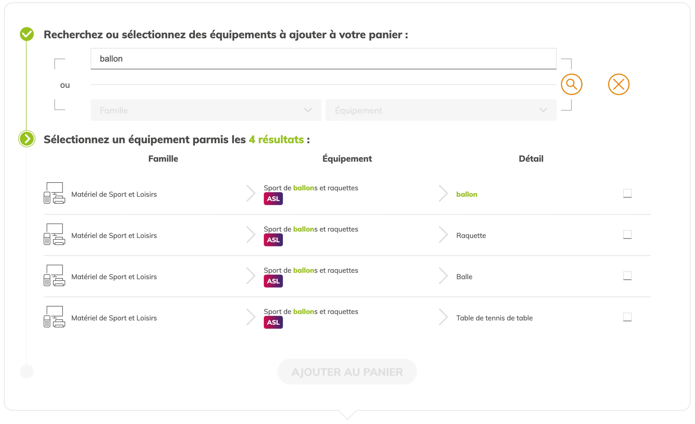
Task: Click the equipment icon on the last result row
Action: [54, 317]
